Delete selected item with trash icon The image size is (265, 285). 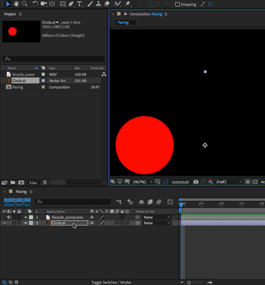coord(45,182)
